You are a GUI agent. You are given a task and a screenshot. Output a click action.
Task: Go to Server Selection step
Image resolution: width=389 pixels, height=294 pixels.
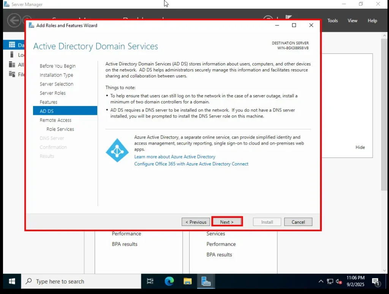click(56, 84)
